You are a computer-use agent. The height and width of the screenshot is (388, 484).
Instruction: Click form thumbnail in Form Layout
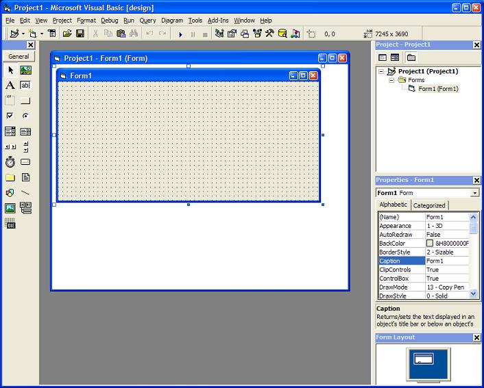(x=423, y=359)
